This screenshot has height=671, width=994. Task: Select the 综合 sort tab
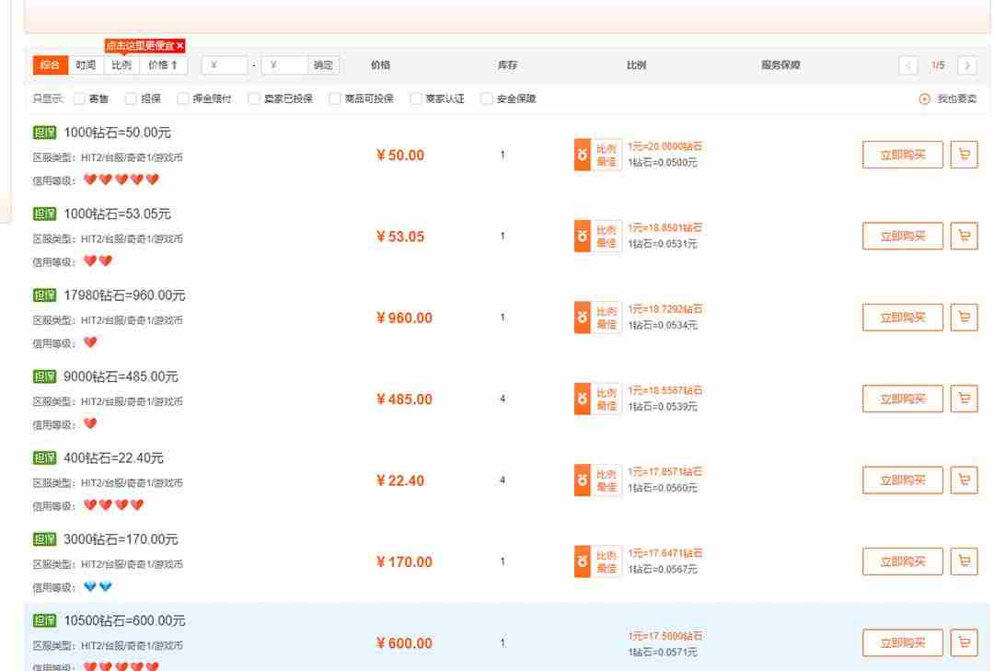coord(50,65)
